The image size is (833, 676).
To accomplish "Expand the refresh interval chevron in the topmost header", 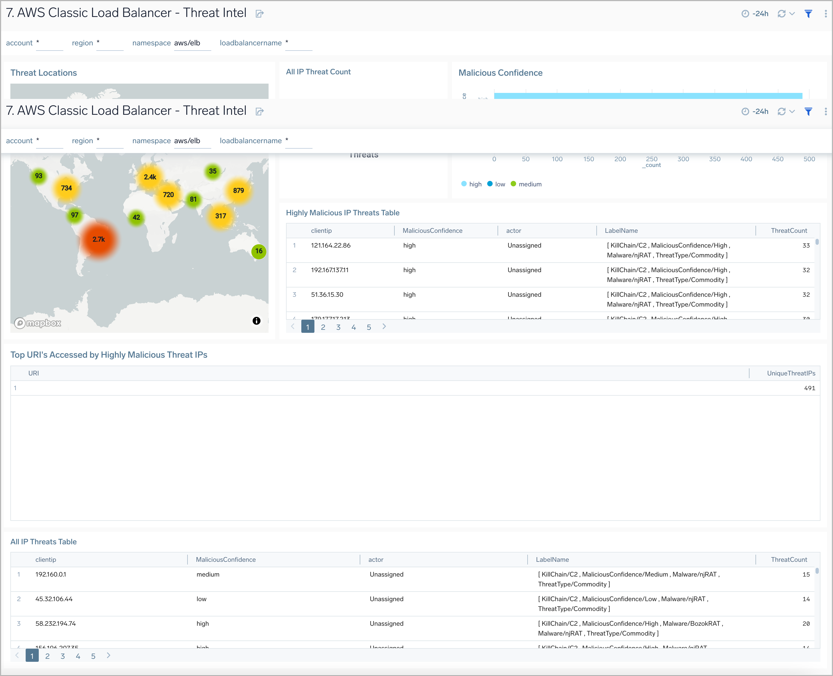I will [x=792, y=14].
